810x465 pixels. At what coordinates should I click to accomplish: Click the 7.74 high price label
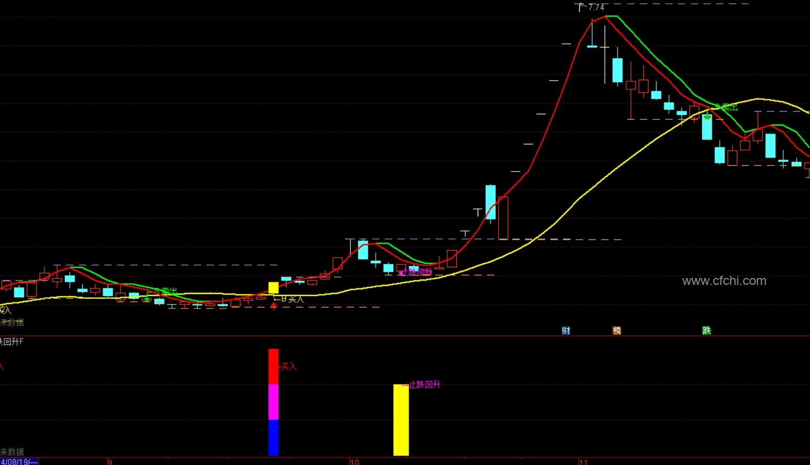tap(596, 7)
